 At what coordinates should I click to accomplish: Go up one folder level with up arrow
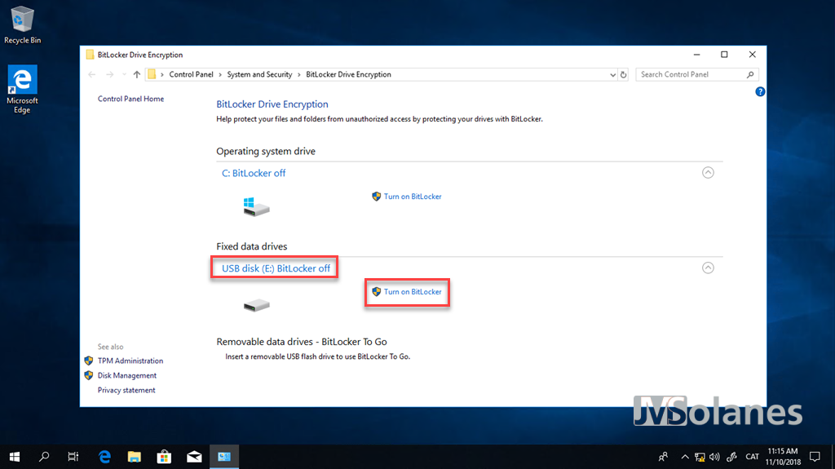pyautogui.click(x=137, y=74)
